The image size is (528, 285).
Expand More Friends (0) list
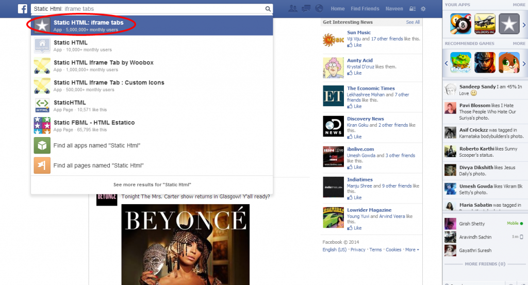[485, 264]
